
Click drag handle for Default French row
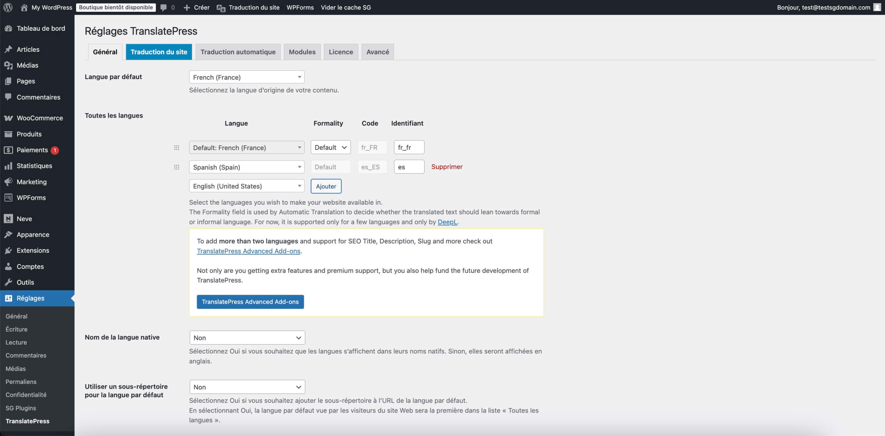pos(177,147)
